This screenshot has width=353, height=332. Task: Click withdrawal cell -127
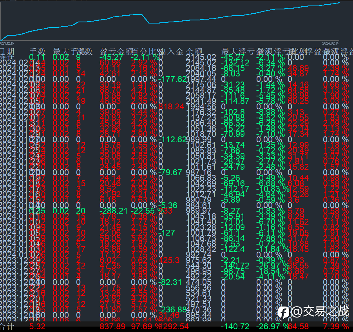tap(167, 233)
